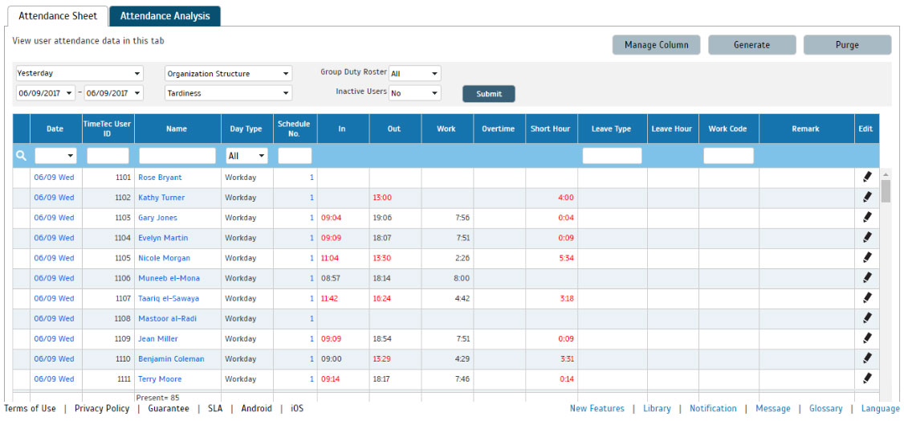The width and height of the screenshot is (904, 421).
Task: Click the Schedule No. filter field
Action: (295, 156)
